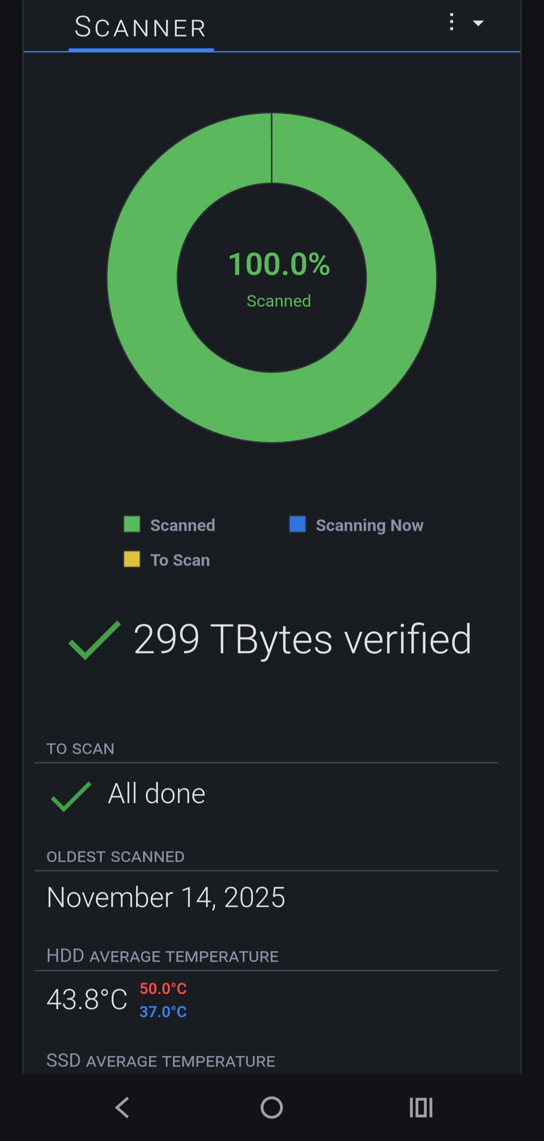
Task: Select the November 14, 2025 oldest scanned date
Action: (166, 897)
